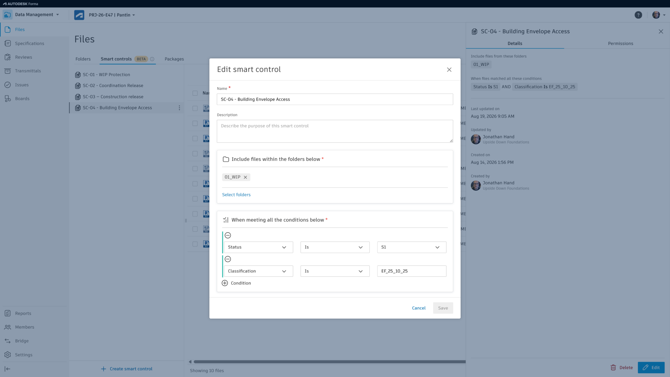Click the Smart controls info icon
Screen dimensions: 670x377
pyautogui.click(x=152, y=59)
